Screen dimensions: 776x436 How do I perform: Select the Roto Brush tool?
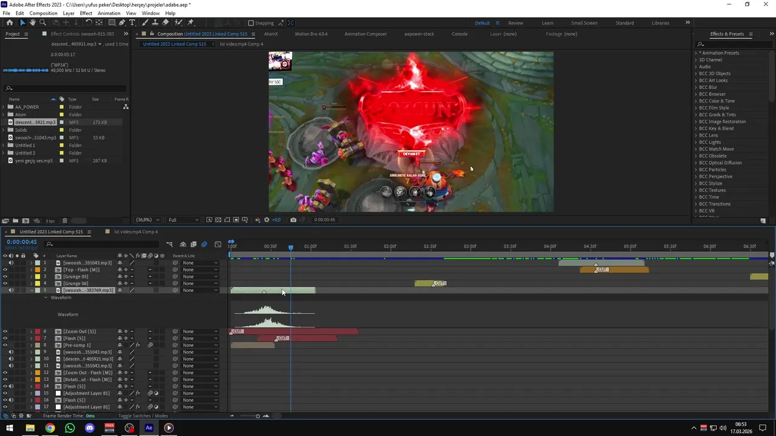[x=179, y=22]
